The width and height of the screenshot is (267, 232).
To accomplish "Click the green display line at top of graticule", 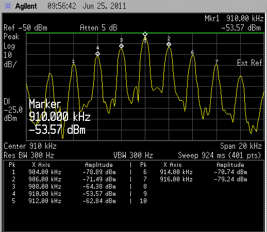I will (145, 33).
